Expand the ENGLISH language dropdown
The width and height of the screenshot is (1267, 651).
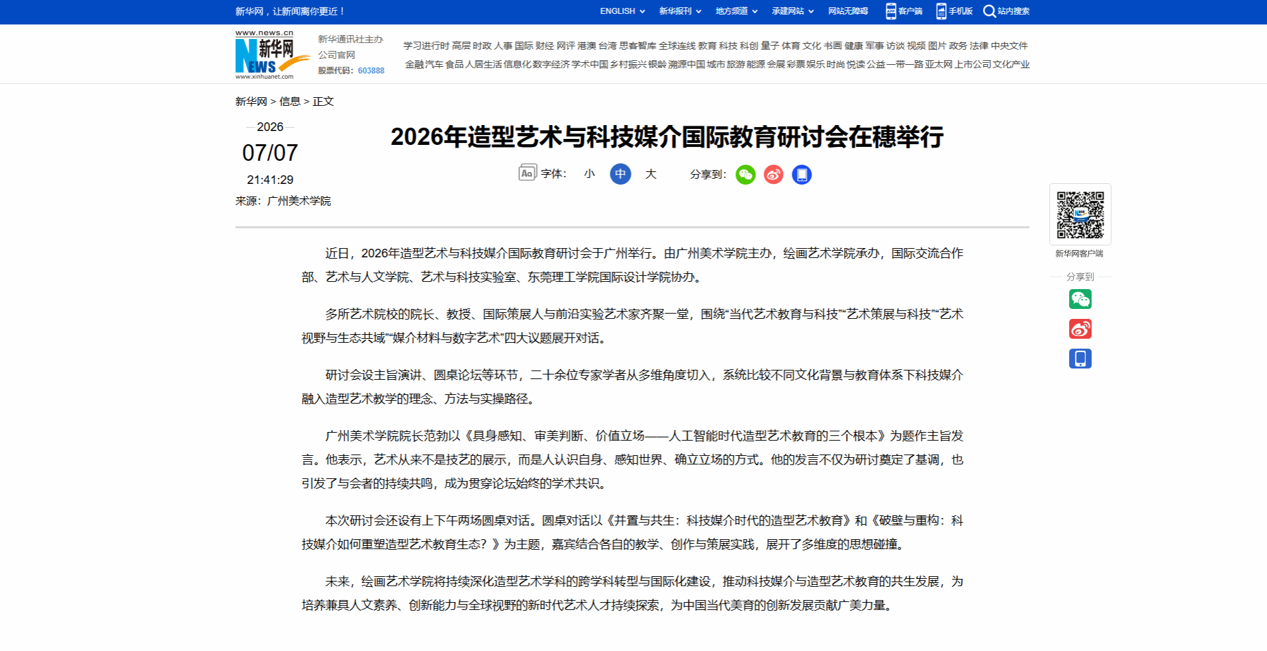[x=622, y=11]
